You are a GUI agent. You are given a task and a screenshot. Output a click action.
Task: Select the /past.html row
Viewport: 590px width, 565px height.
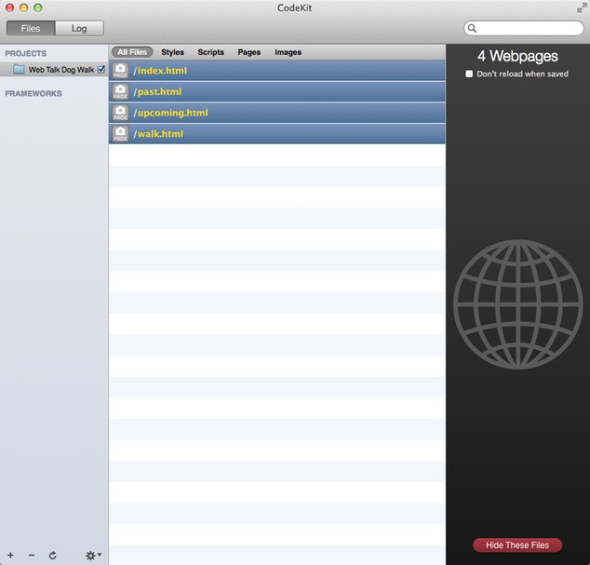tap(277, 92)
